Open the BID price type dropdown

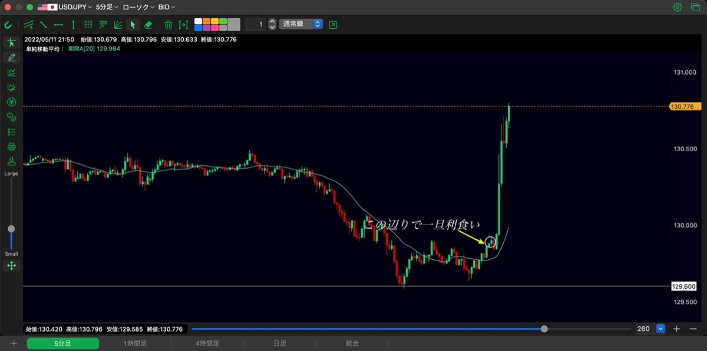coord(167,7)
